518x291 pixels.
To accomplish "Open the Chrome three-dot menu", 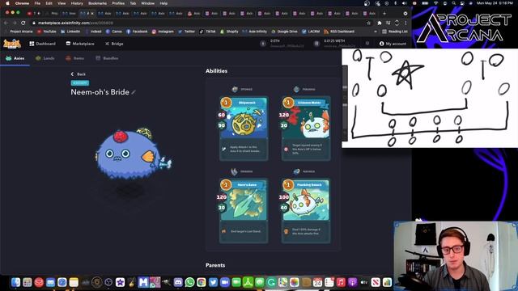I will pyautogui.click(x=405, y=23).
